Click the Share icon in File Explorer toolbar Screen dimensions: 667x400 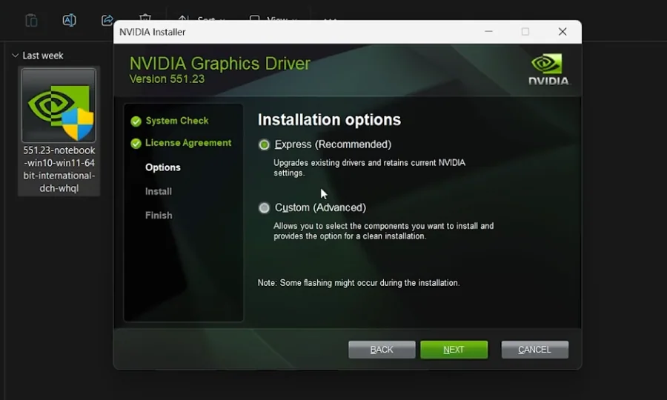point(107,20)
